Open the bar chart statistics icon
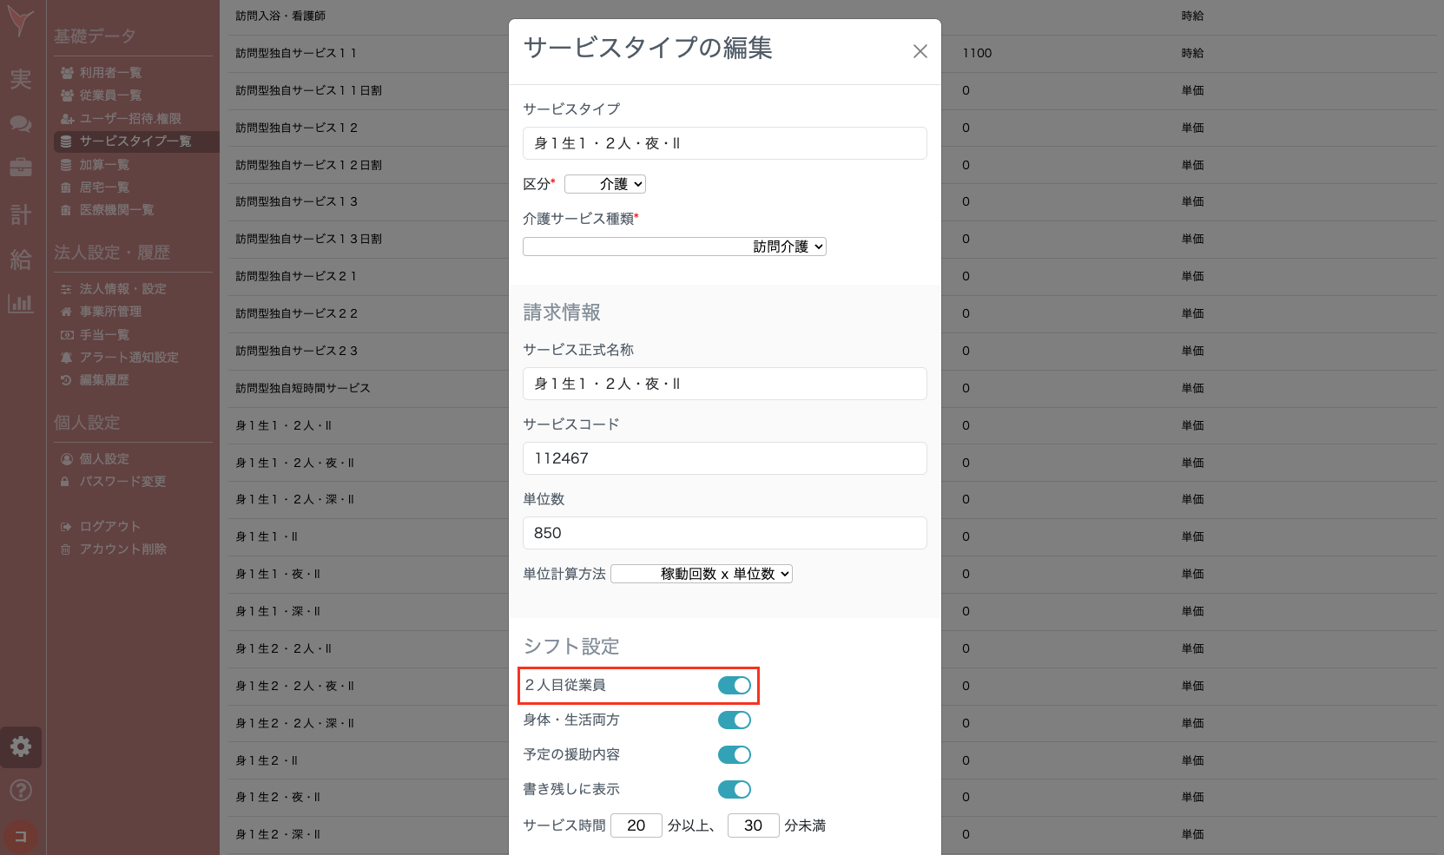The height and width of the screenshot is (855, 1444). pos(20,304)
